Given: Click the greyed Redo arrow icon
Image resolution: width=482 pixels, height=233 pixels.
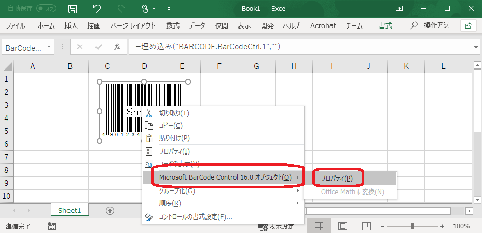Looking at the screenshot, I should click(x=121, y=9).
